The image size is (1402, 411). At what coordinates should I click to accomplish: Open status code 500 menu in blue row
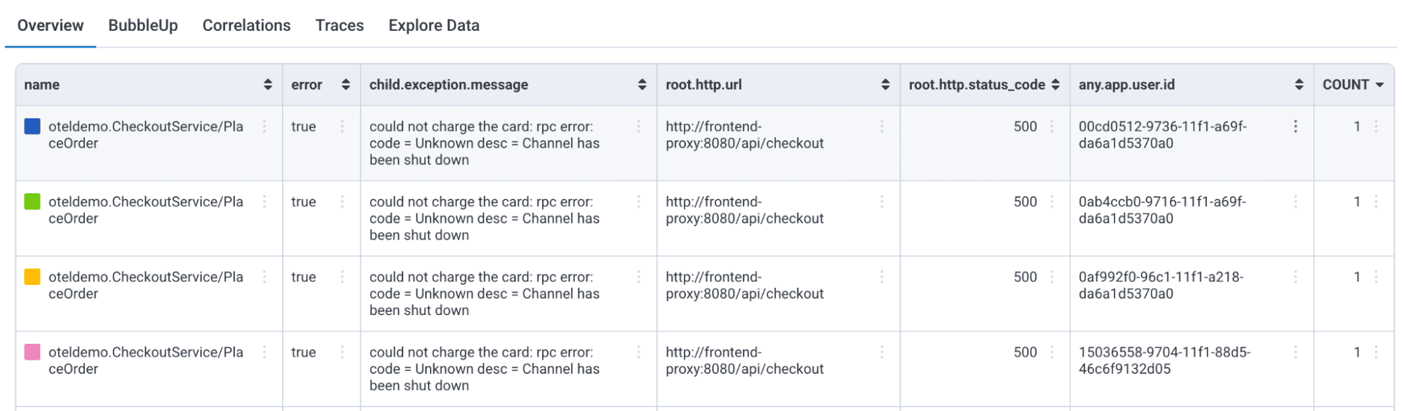pyautogui.click(x=1052, y=126)
